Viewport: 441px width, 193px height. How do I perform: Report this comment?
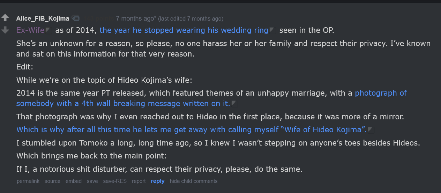(x=139, y=181)
